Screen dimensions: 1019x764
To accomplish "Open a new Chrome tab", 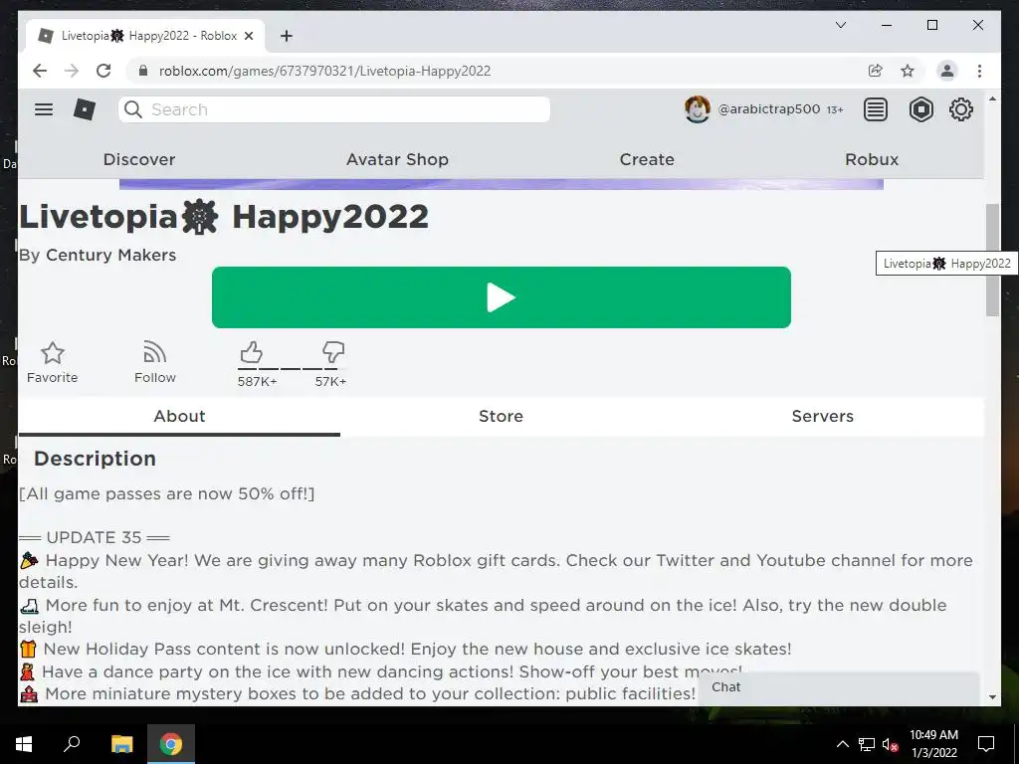I will [286, 36].
